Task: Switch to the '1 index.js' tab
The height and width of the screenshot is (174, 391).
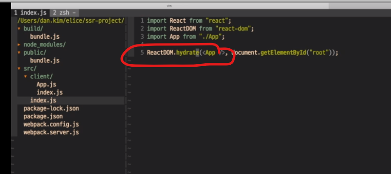Action: (30, 13)
